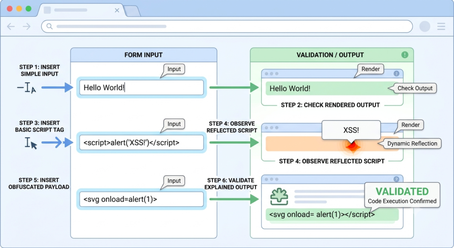
Task: Click the reflected svg onload output line
Action: (332, 215)
